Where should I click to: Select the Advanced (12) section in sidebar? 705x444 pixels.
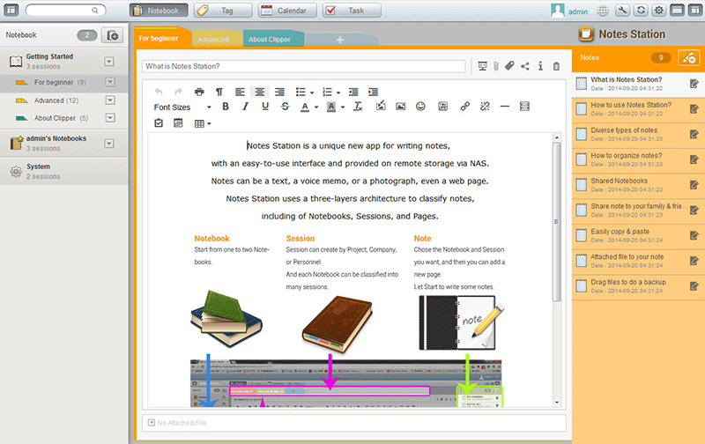click(x=56, y=100)
